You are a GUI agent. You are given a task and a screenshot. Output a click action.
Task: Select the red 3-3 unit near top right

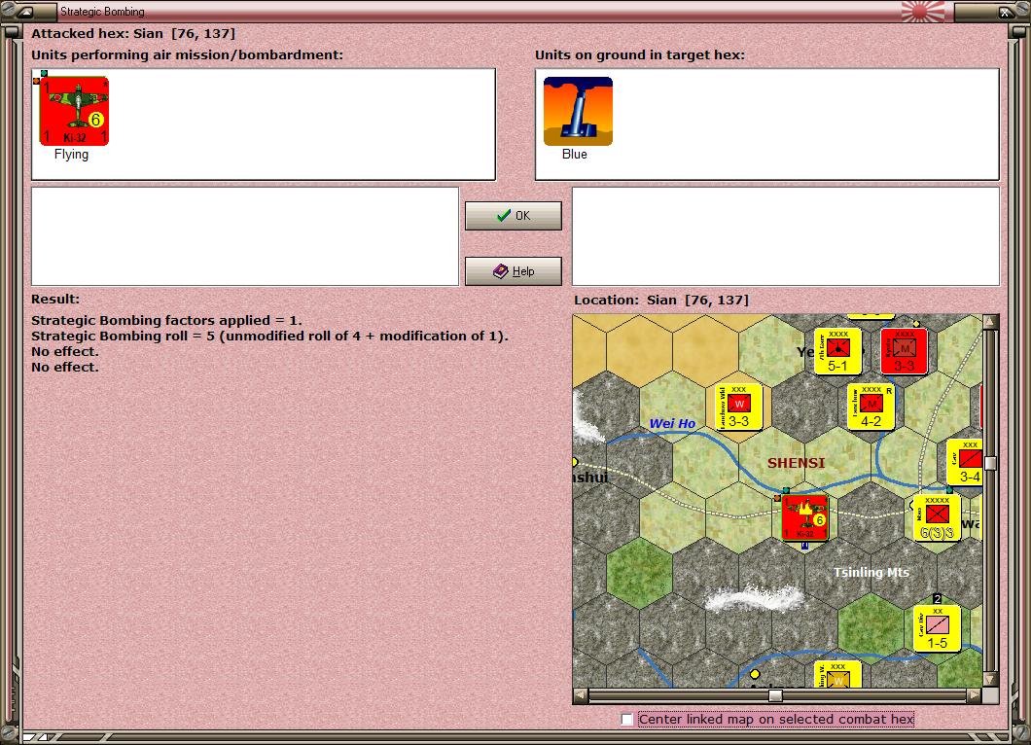[x=905, y=351]
